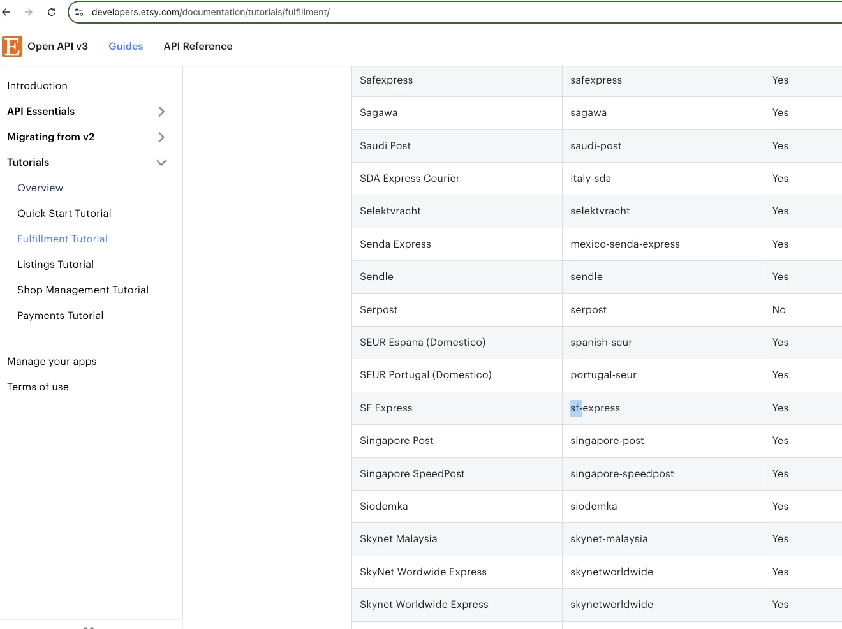Go to Manage your apps
This screenshot has height=629, width=842.
click(52, 362)
